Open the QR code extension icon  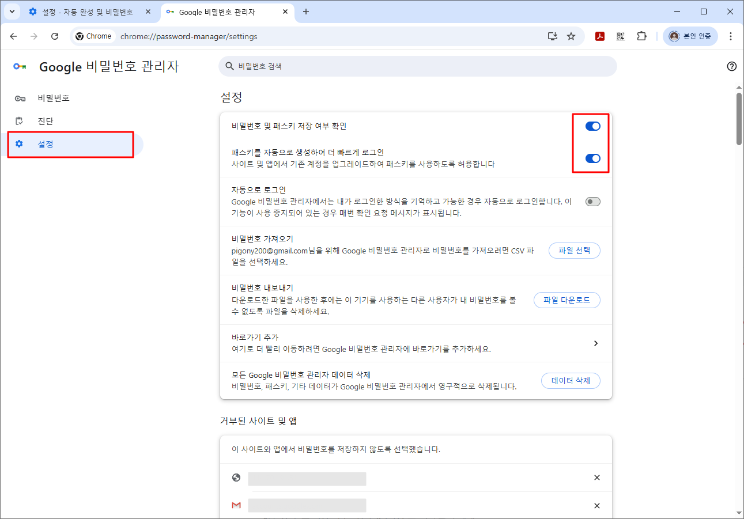pyautogui.click(x=621, y=36)
